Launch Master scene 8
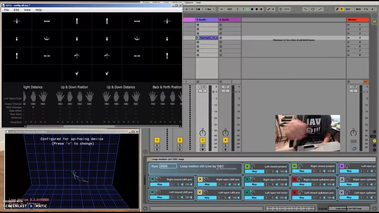Image resolution: width=379 pixels, height=213 pixels. click(x=349, y=55)
